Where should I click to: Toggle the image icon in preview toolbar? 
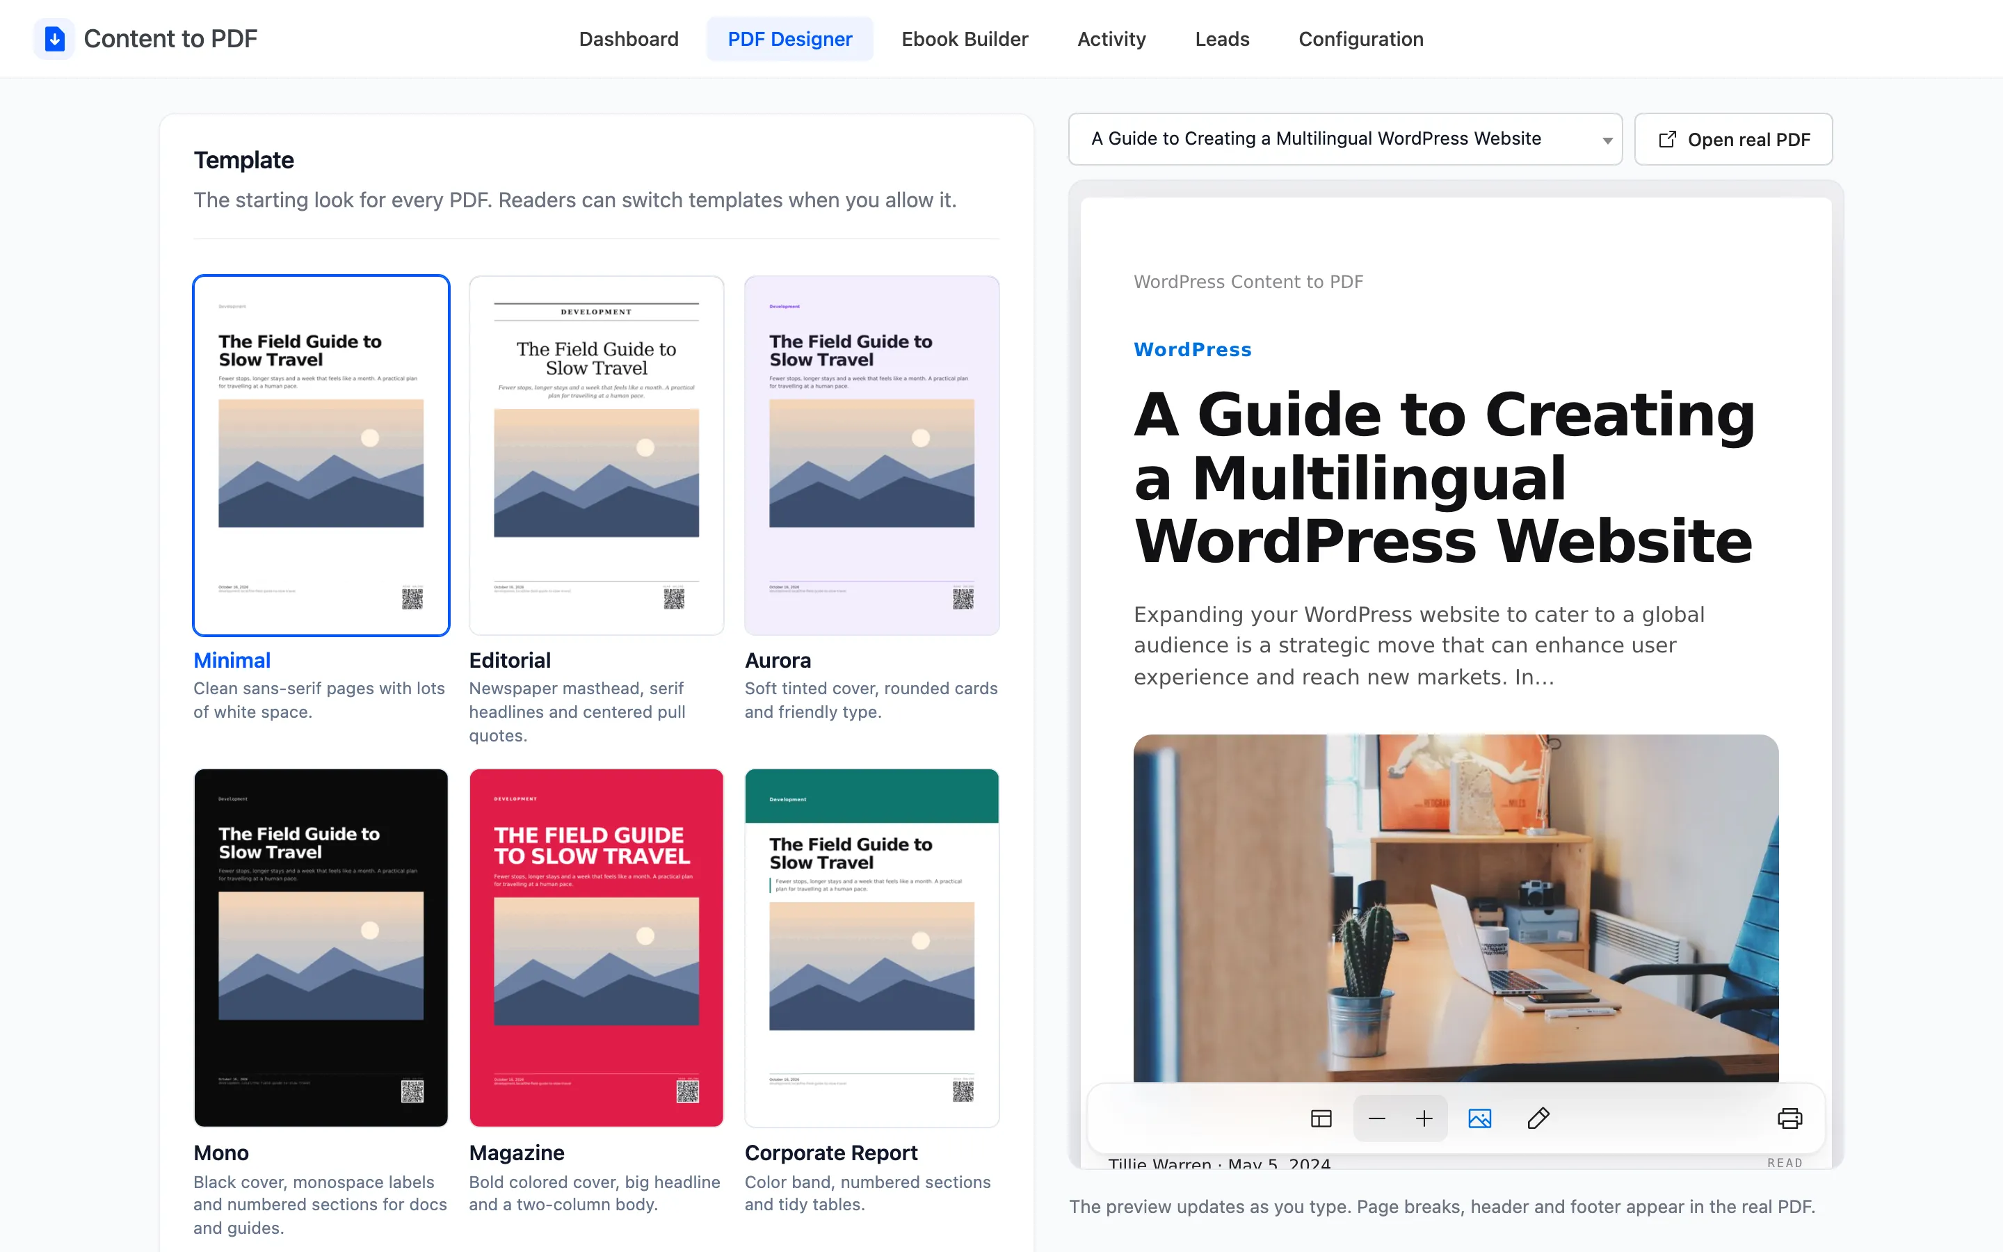(1479, 1118)
